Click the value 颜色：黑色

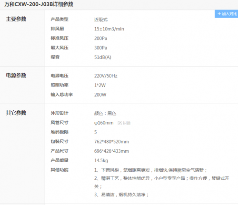(x=105, y=113)
